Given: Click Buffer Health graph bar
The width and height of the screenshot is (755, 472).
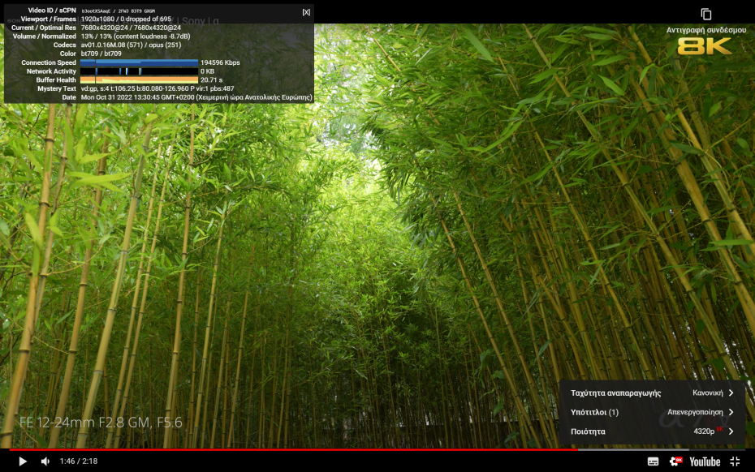Looking at the screenshot, I should coord(139,79).
